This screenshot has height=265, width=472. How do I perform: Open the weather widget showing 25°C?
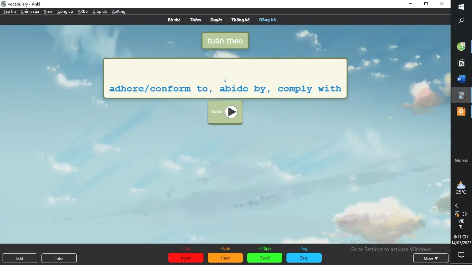click(461, 188)
